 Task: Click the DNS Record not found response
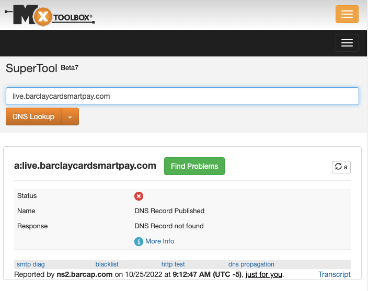pyautogui.click(x=169, y=226)
